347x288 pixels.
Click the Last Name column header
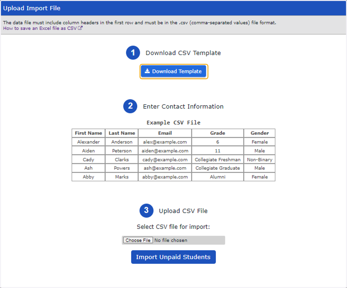coord(122,133)
